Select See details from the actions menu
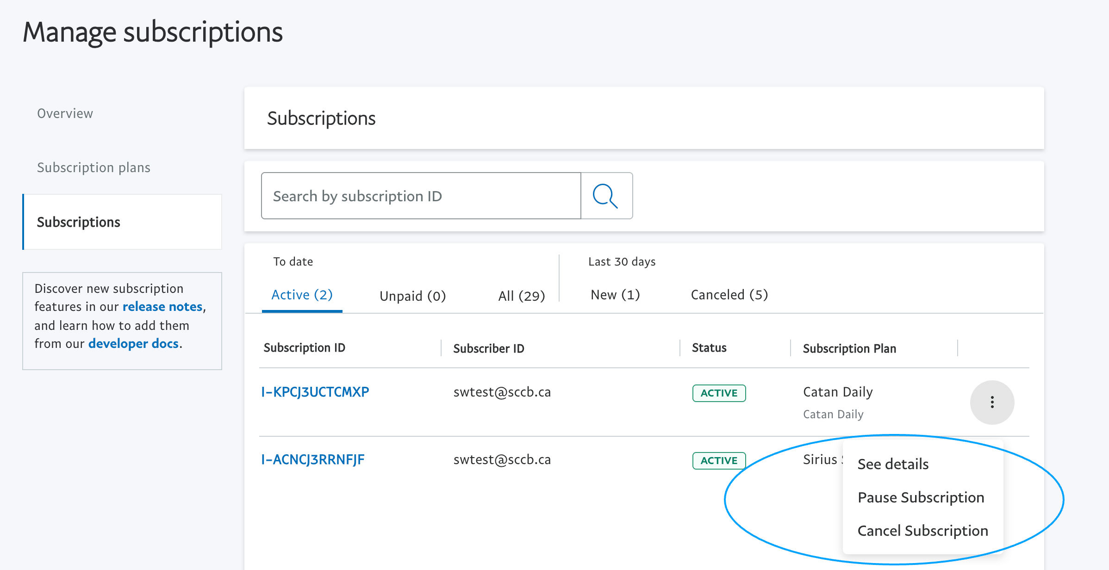Screen dimensions: 1109x570 [x=893, y=464]
